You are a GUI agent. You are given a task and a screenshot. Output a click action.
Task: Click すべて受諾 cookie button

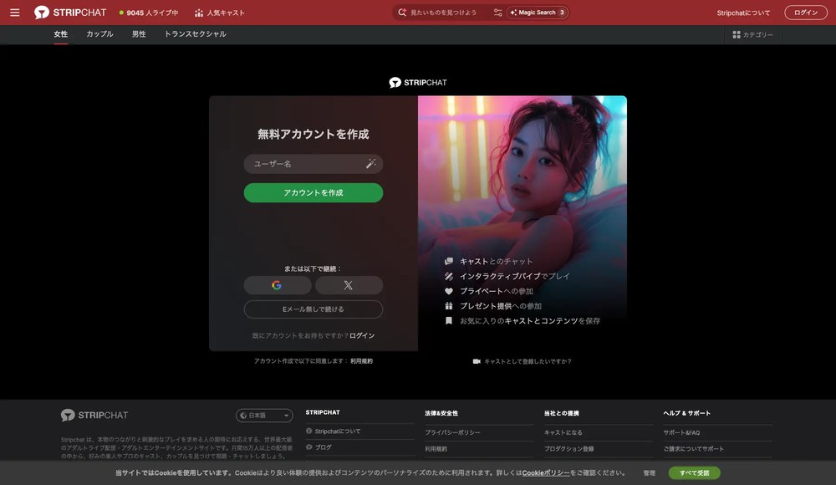click(694, 472)
